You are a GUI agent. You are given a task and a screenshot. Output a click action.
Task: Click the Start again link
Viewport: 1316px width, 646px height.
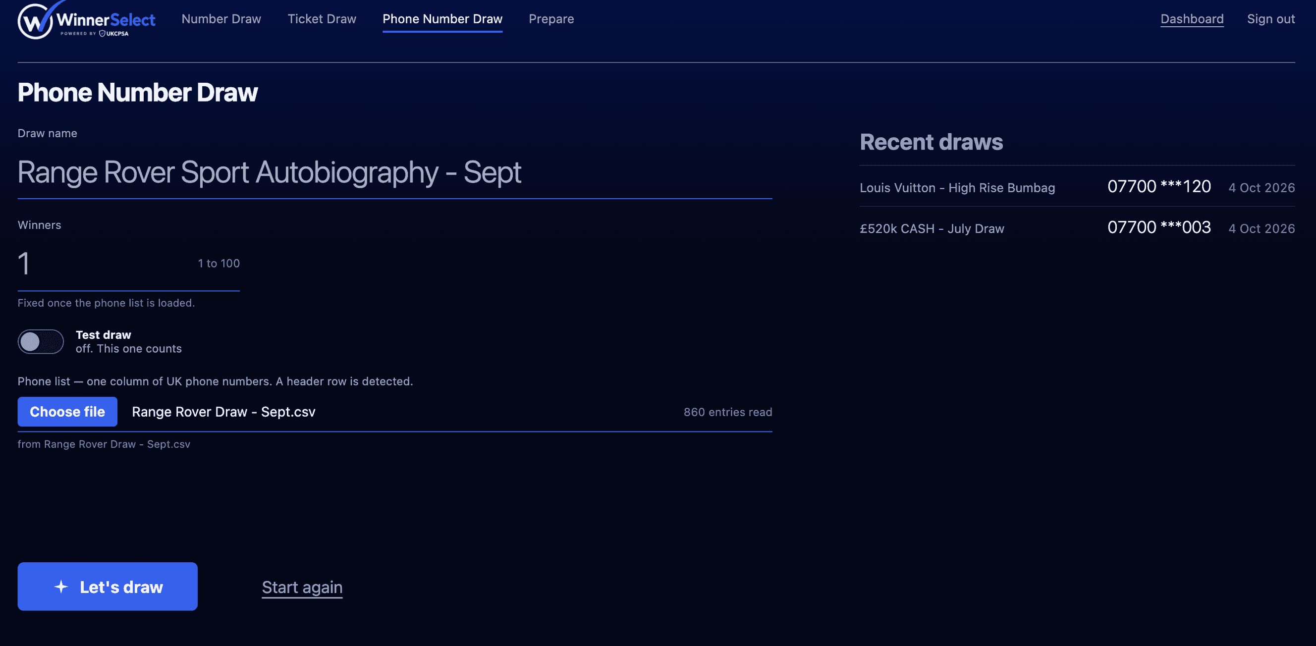302,587
